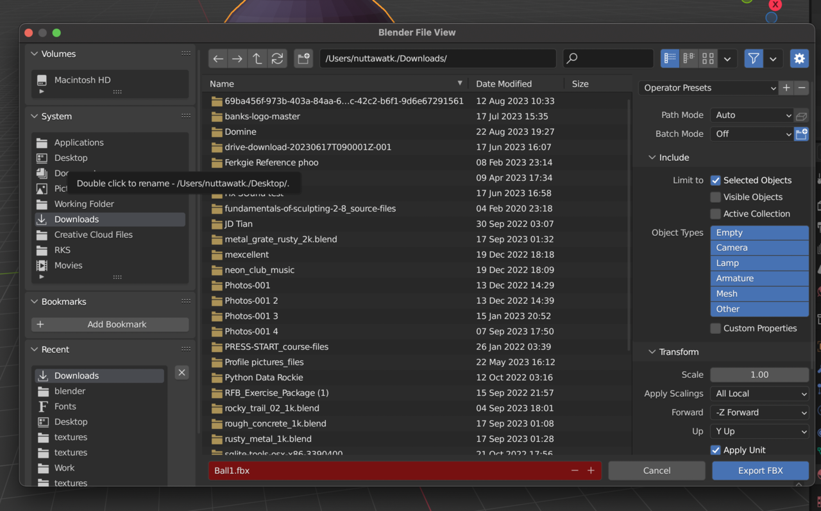Toggle Other object type

tap(759, 309)
